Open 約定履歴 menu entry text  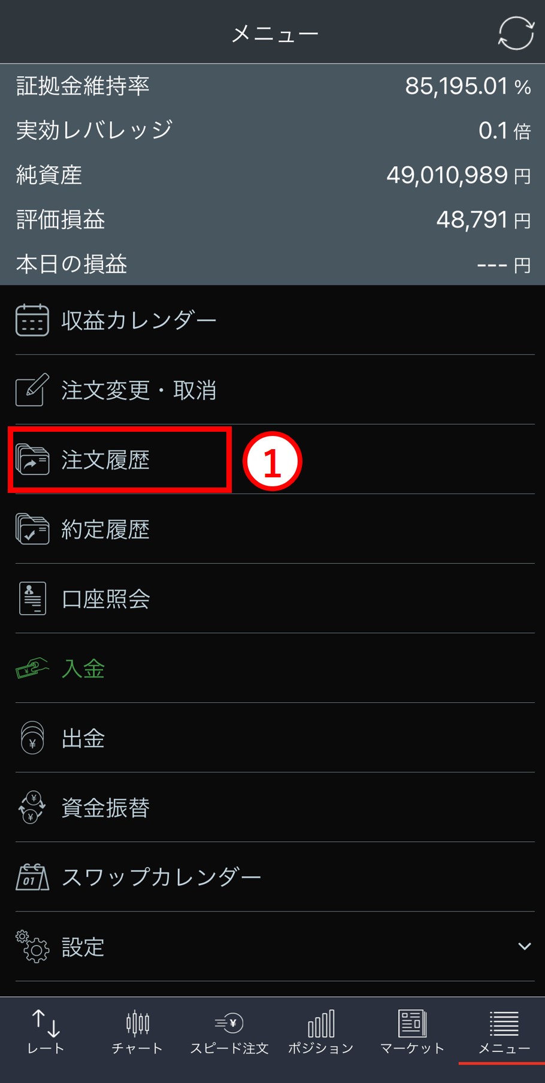[105, 530]
